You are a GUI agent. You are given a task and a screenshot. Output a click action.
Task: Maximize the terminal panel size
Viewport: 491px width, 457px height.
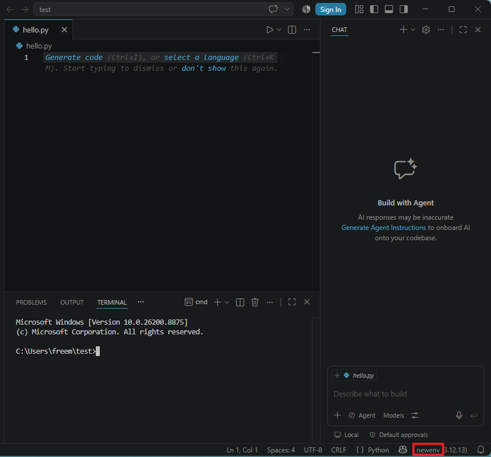292,302
